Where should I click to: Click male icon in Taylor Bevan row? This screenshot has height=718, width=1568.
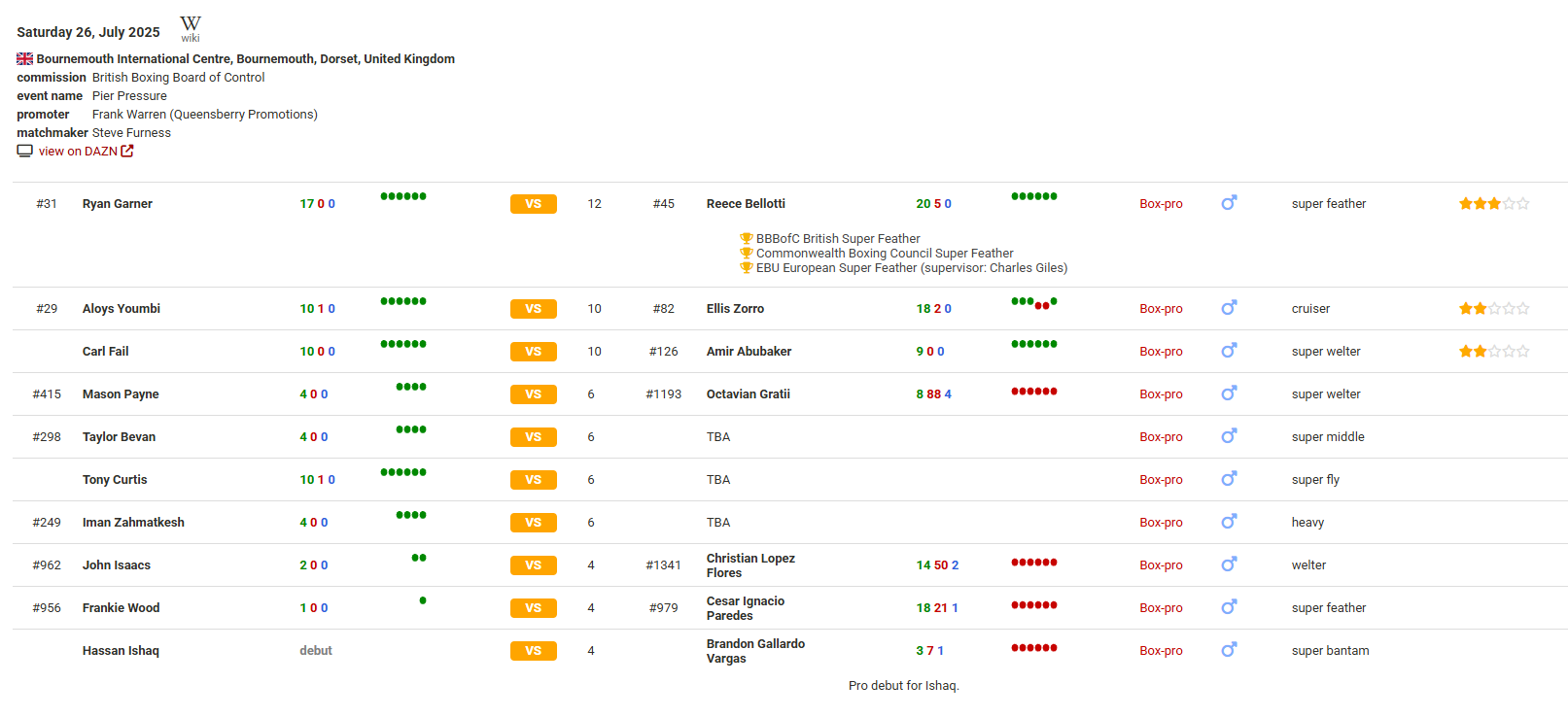pyautogui.click(x=1229, y=436)
